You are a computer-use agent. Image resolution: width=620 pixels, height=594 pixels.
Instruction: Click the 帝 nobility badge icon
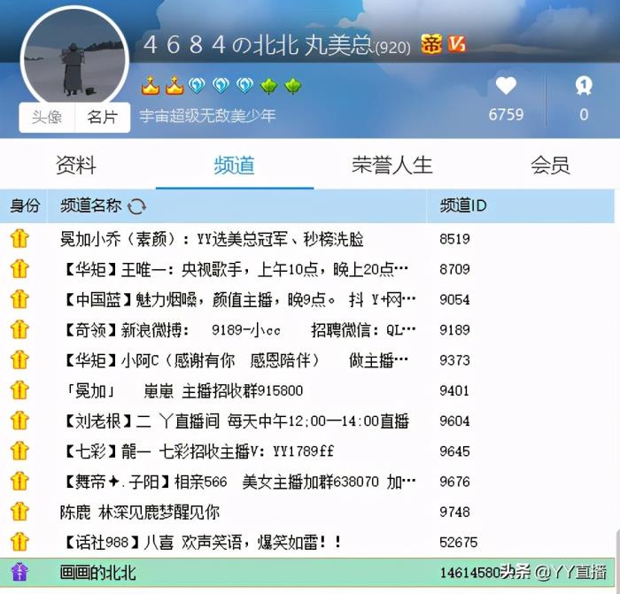pos(431,44)
